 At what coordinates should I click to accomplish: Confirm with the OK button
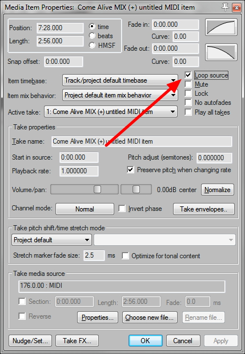pyautogui.click(x=146, y=340)
